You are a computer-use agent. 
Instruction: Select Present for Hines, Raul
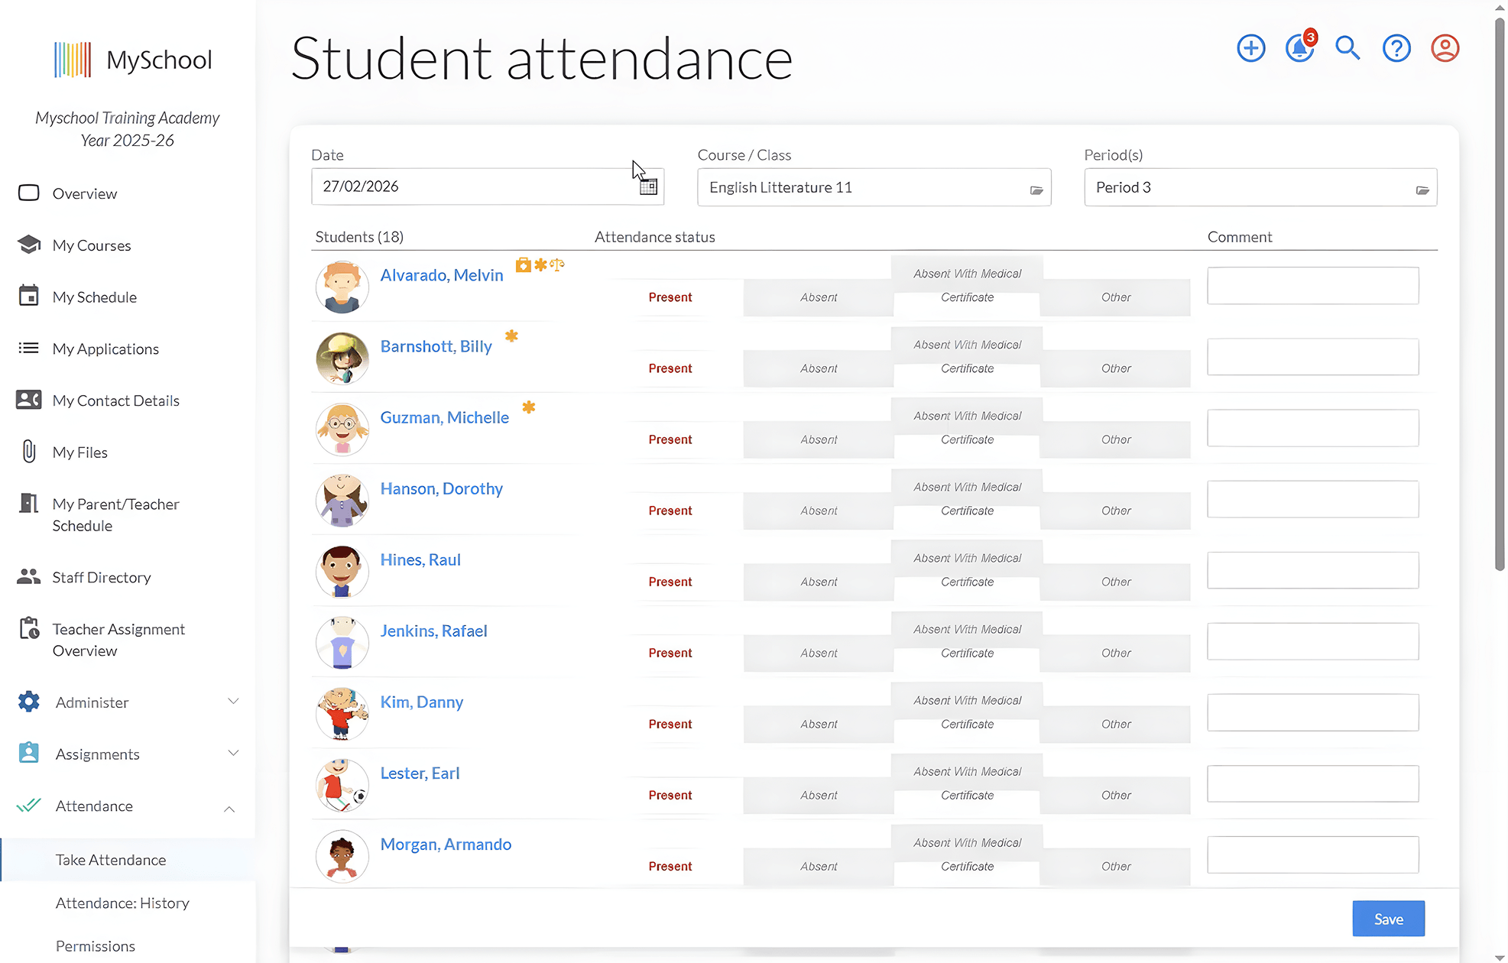tap(670, 582)
